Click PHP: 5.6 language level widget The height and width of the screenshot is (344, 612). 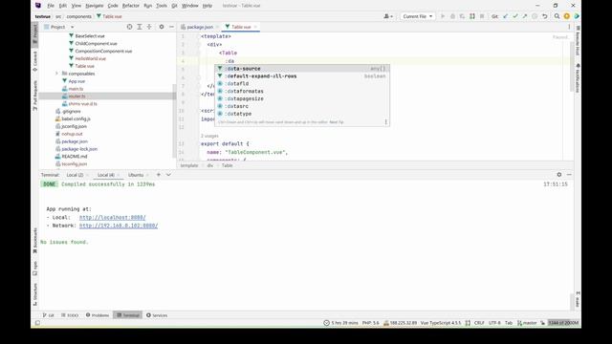point(370,323)
